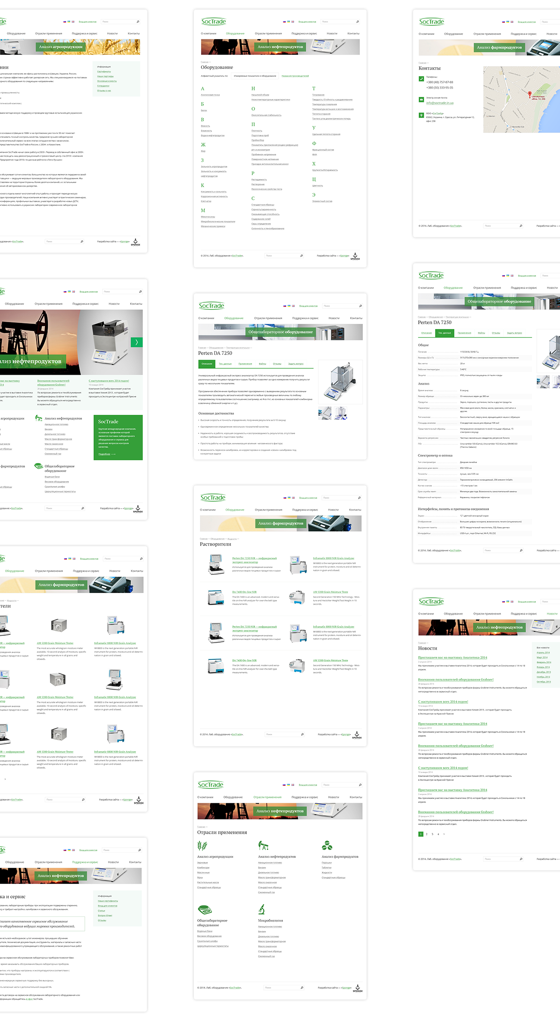
Task: Click the red map pin on the Контакты map
Action: point(530,94)
